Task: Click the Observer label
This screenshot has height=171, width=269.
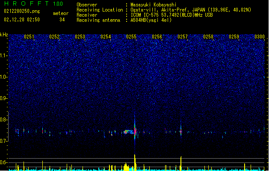Action: (87, 5)
